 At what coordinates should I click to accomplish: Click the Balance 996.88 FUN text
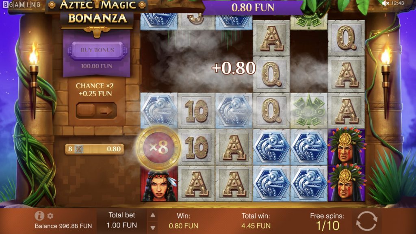(63, 226)
